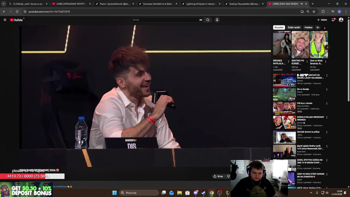Open Frik boy o Jarusiu video

pos(305,103)
